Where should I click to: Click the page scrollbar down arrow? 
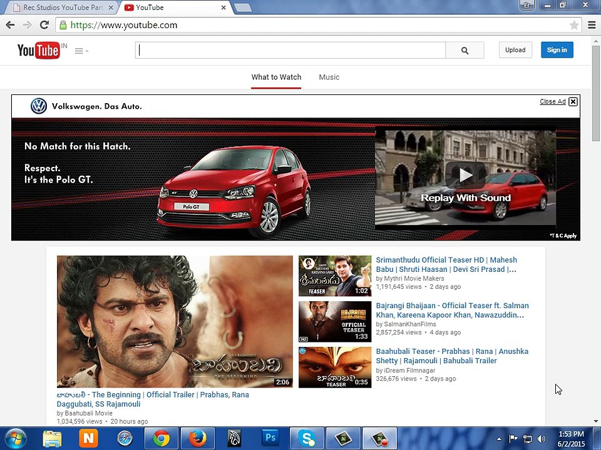[596, 421]
